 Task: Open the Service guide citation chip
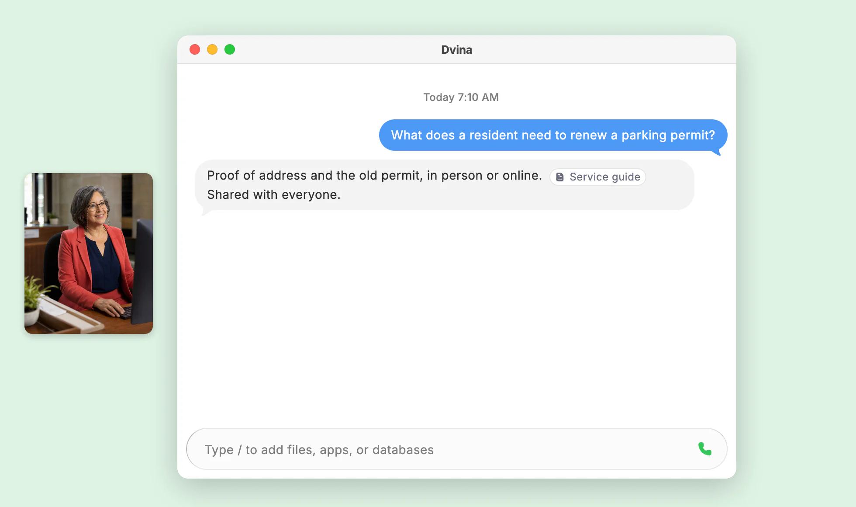pyautogui.click(x=597, y=177)
